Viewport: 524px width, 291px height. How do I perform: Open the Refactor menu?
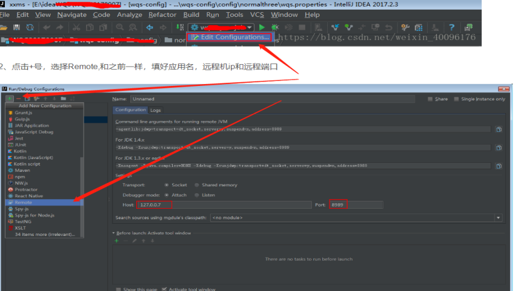coord(162,15)
